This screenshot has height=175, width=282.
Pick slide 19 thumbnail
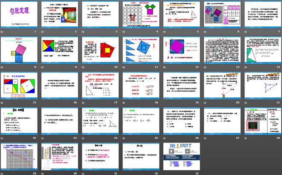point(182,85)
